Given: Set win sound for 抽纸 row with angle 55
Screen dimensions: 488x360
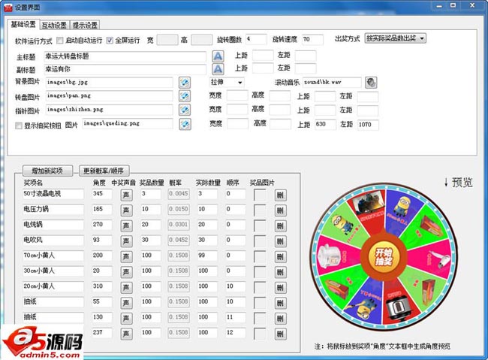Looking at the screenshot, I should tap(126, 303).
